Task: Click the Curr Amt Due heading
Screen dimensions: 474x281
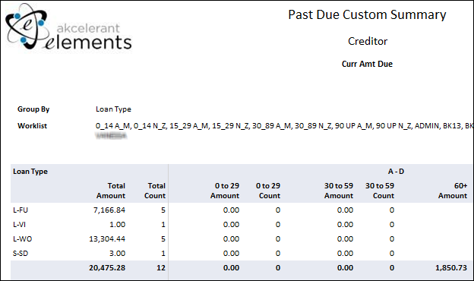Action: pyautogui.click(x=367, y=64)
